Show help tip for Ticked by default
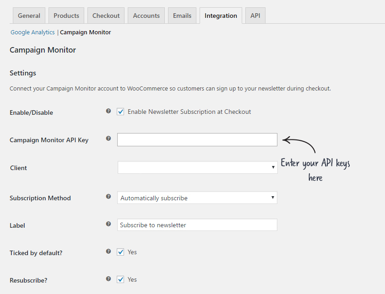Image resolution: width=385 pixels, height=294 pixels. [x=108, y=251]
